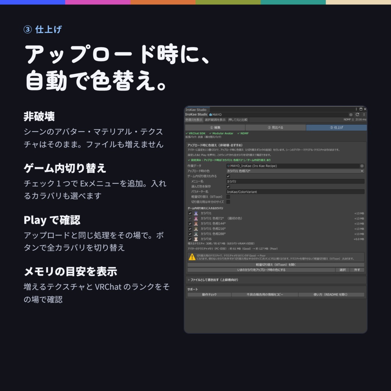391x391 pixels.
Task: Click the カラバリ1 色相288° avatar thumbnail
Action: 196,234
